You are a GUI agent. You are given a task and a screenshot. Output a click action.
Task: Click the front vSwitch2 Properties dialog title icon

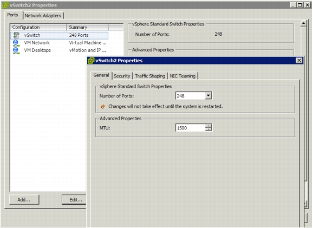coord(91,61)
